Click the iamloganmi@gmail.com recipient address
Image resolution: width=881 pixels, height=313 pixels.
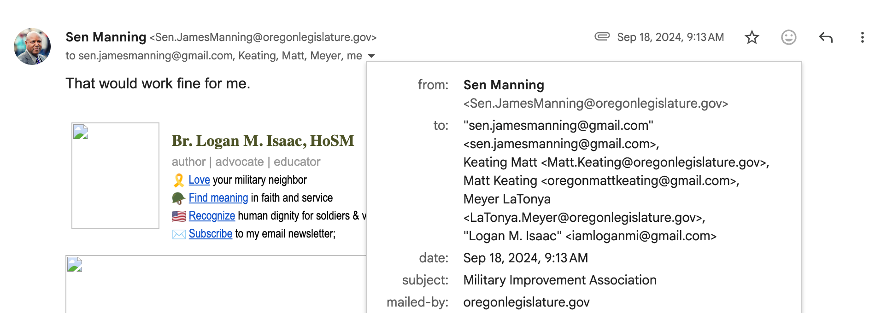tap(641, 236)
